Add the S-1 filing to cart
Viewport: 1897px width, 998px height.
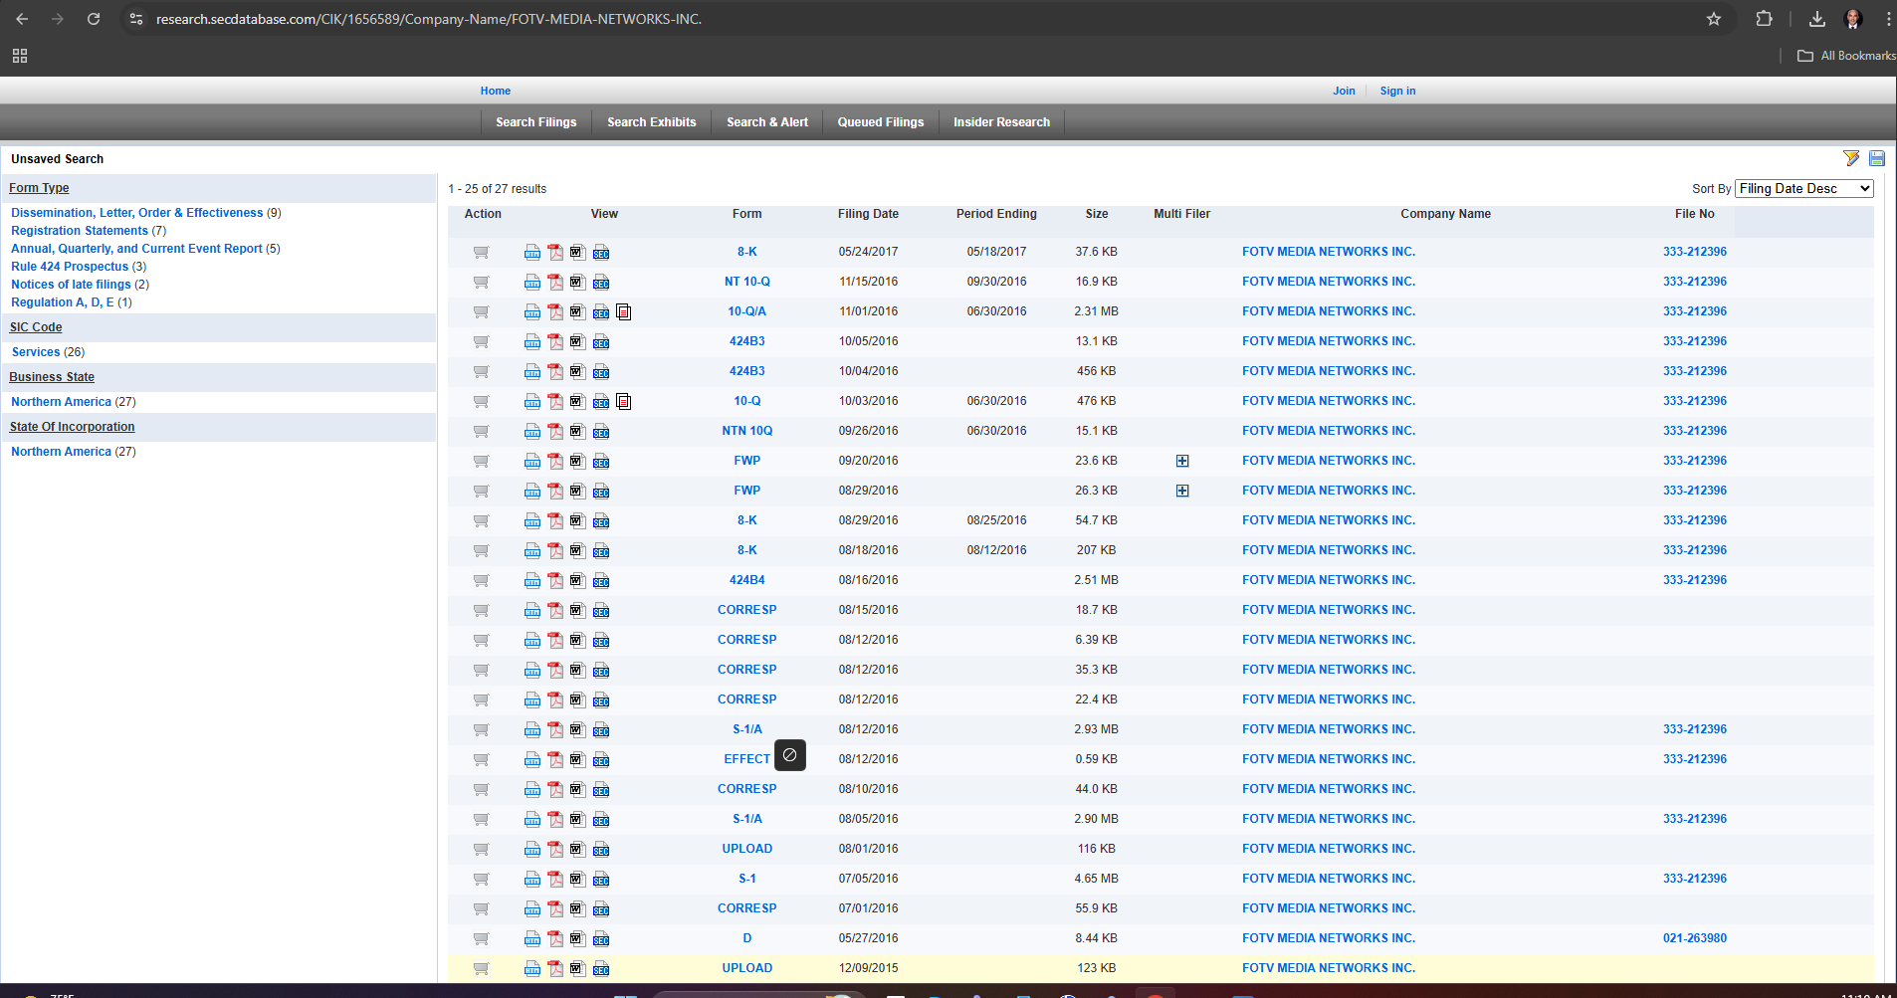[482, 879]
